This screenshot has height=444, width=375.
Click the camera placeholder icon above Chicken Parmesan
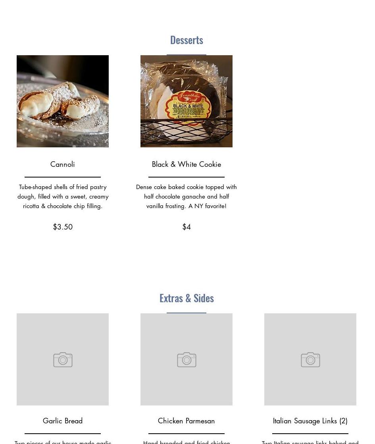coord(187,360)
